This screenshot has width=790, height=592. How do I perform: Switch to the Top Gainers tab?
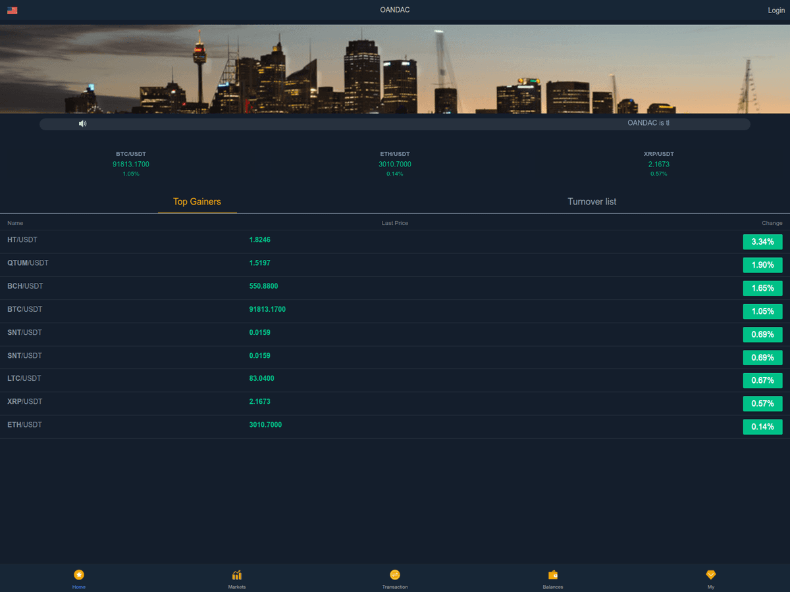tap(197, 202)
